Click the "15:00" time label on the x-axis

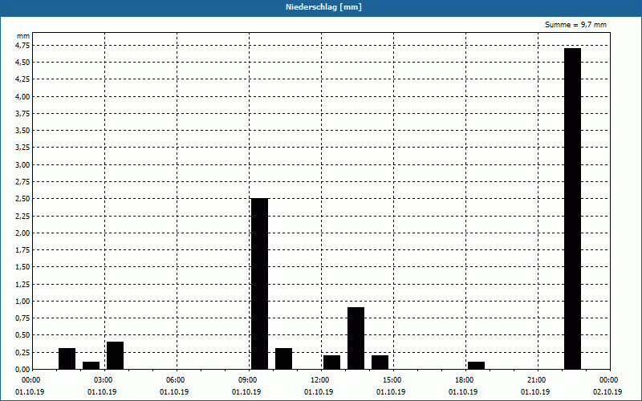click(x=394, y=380)
